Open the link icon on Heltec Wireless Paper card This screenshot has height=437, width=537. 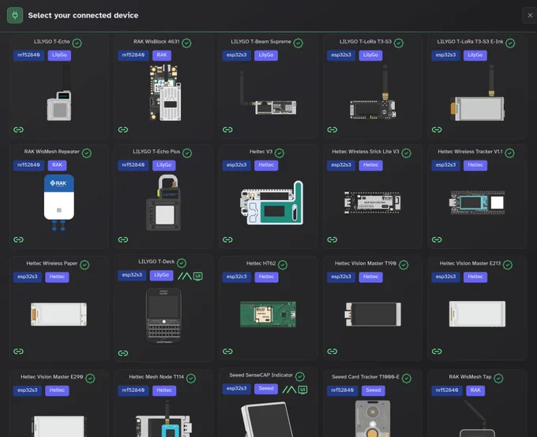(18, 352)
